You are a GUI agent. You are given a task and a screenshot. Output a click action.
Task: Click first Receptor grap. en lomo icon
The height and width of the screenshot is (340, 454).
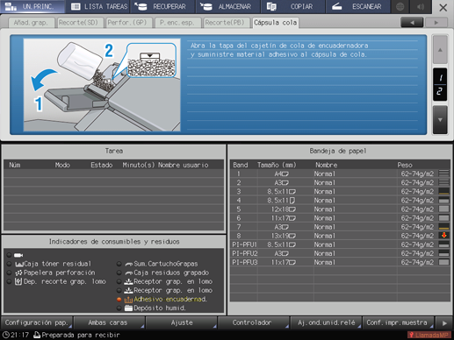coord(128,281)
